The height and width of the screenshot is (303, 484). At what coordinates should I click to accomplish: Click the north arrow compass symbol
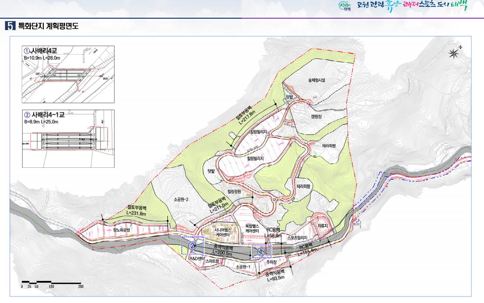coord(454,53)
